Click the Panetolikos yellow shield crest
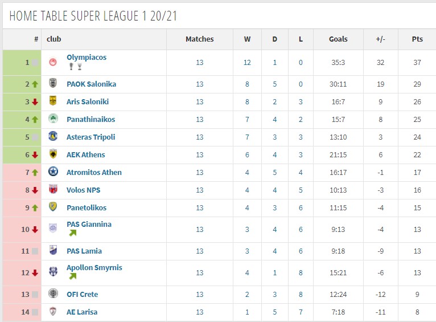 pyautogui.click(x=53, y=206)
